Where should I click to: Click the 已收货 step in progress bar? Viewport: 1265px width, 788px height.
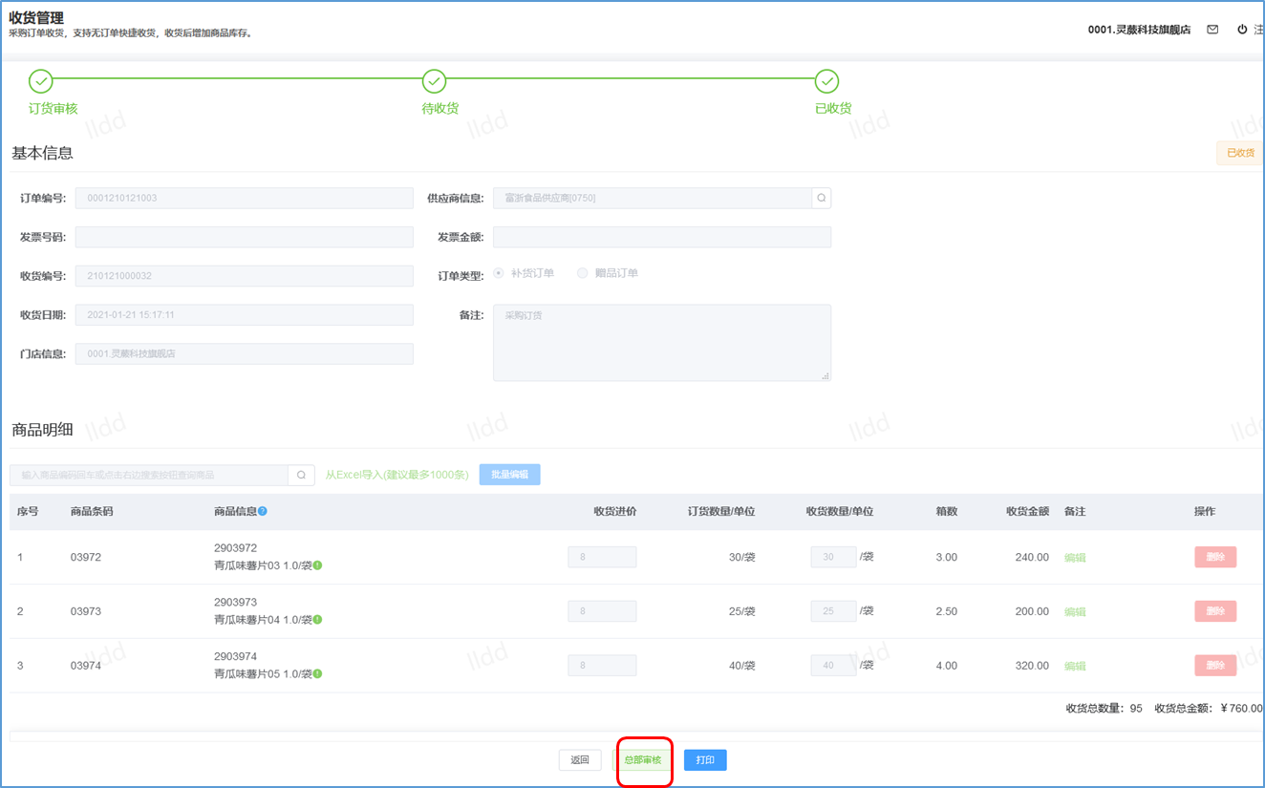click(x=827, y=81)
